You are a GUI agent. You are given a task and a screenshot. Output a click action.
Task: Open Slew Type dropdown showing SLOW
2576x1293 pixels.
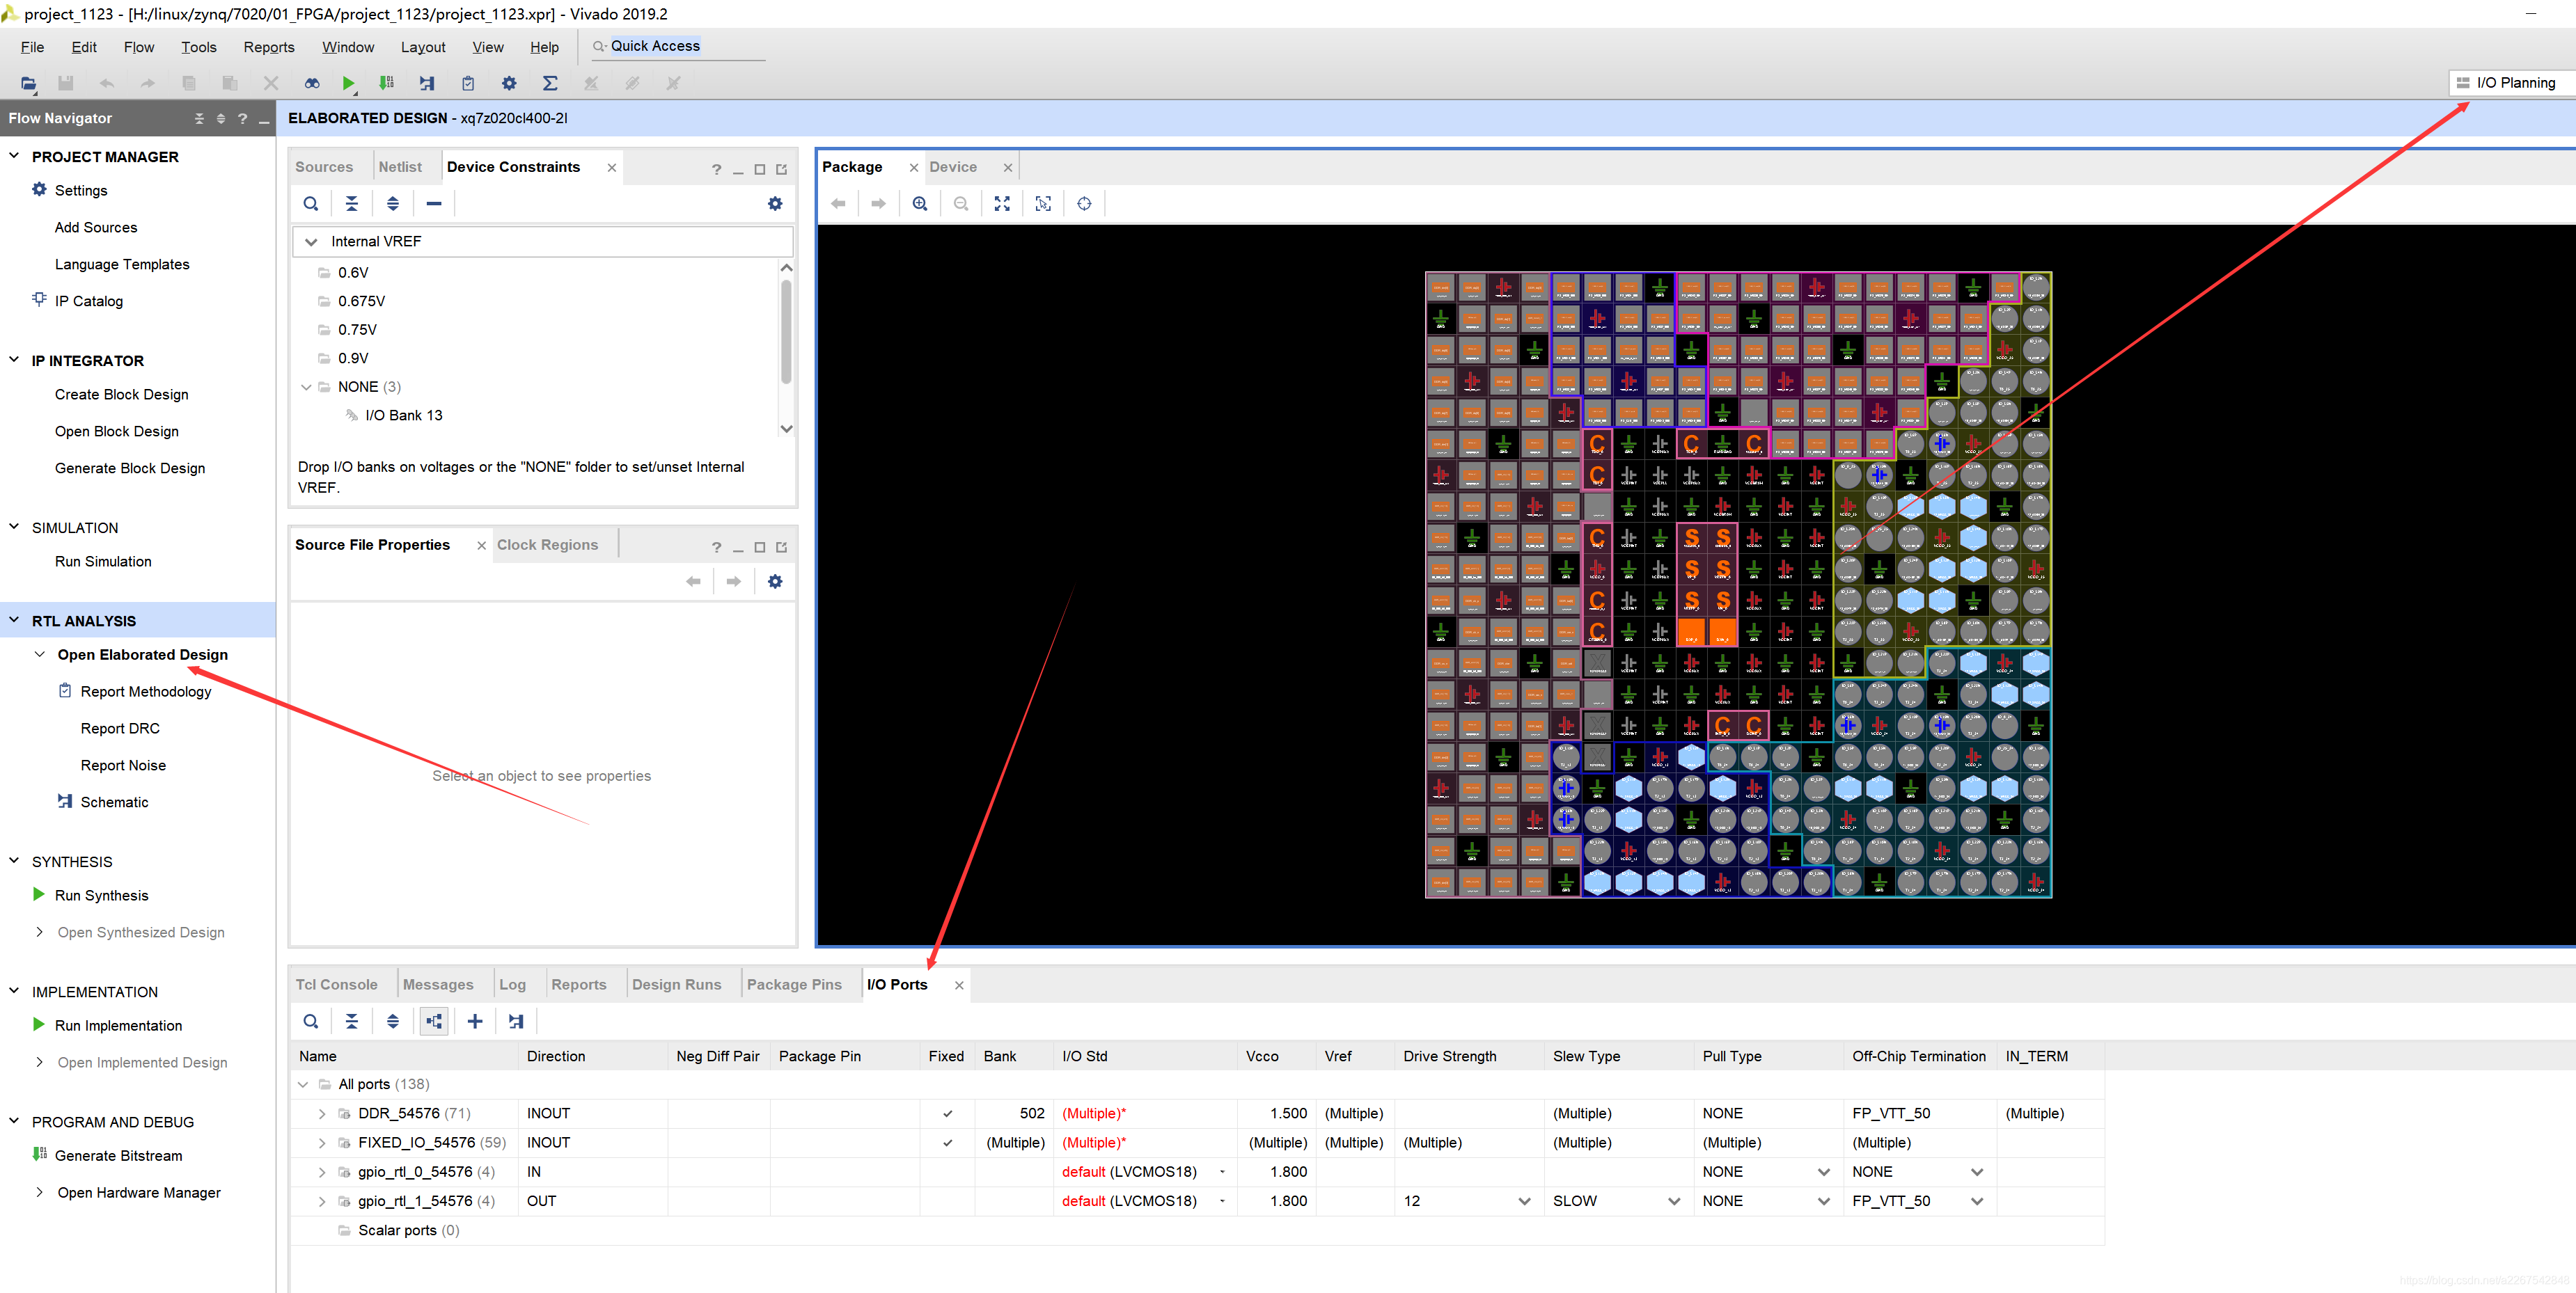pos(1674,1201)
